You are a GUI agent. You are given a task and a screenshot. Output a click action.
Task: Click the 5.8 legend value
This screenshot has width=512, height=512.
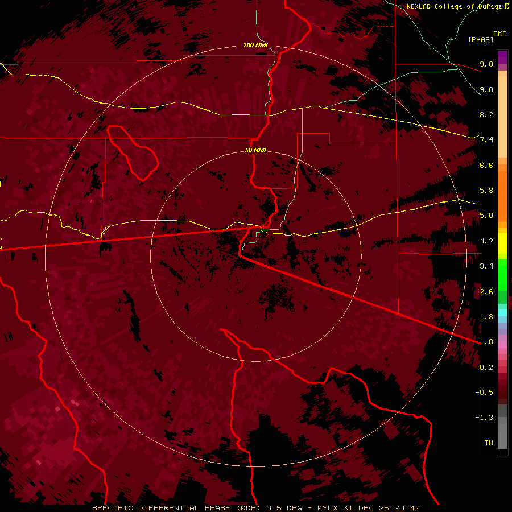486,191
